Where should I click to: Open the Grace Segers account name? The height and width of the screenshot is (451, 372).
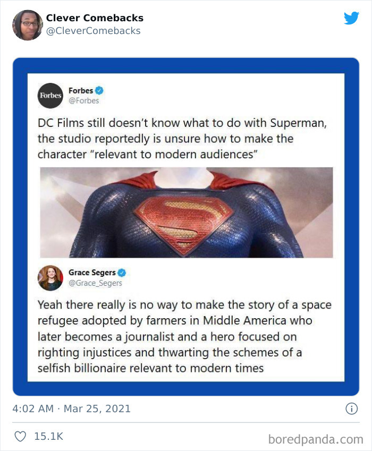[x=92, y=273]
